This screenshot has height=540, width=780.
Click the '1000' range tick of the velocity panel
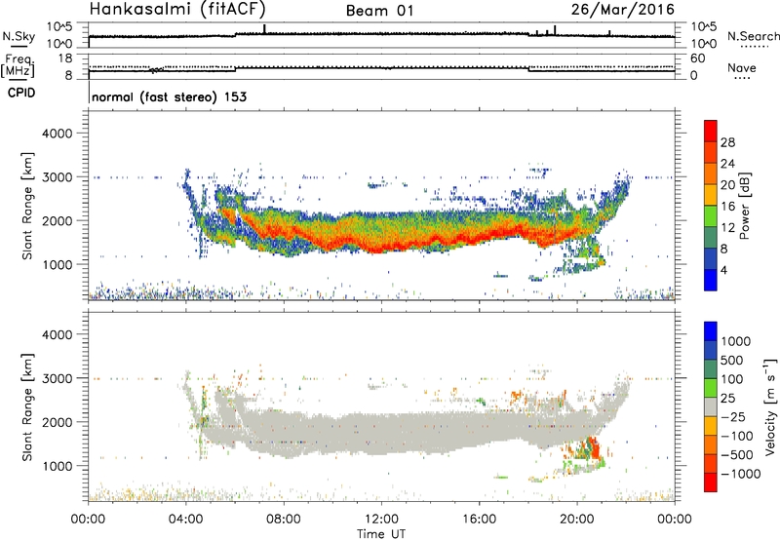coord(57,467)
